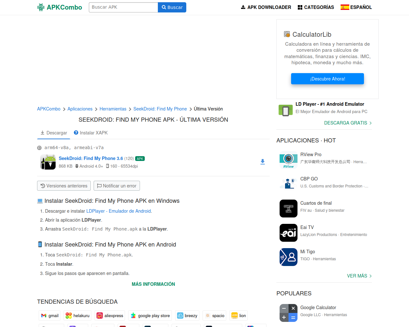Click the MÁS INFORMACIÓN link

tap(153, 284)
